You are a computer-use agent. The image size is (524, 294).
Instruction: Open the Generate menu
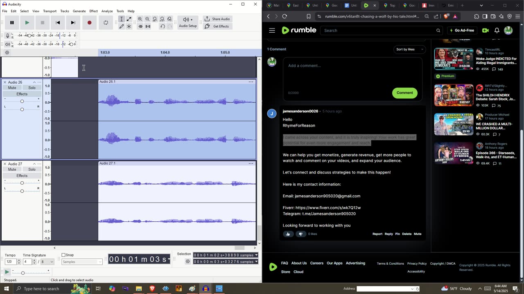pos(79,11)
